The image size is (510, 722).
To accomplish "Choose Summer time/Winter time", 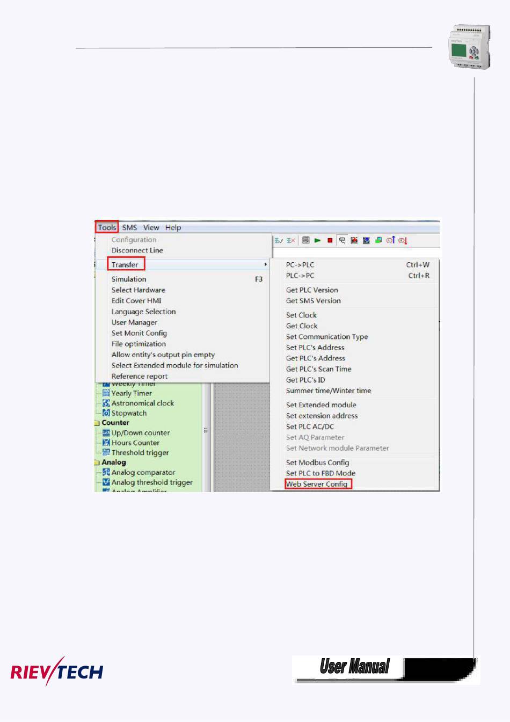I will [x=329, y=391].
